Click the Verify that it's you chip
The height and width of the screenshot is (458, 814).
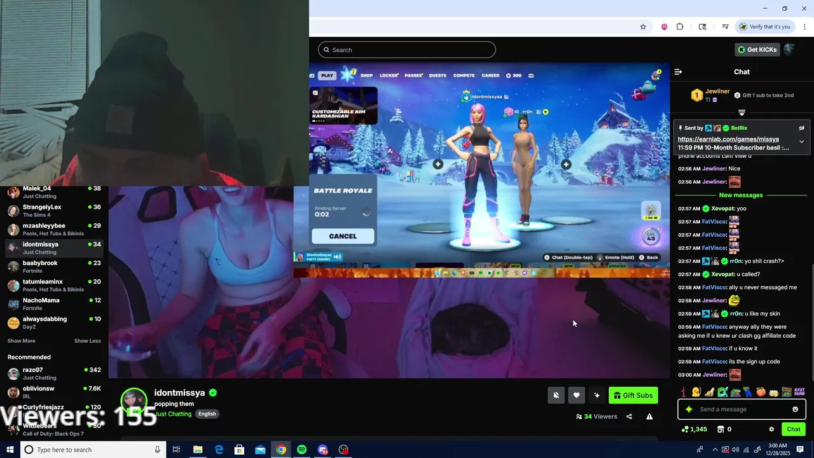(x=764, y=27)
